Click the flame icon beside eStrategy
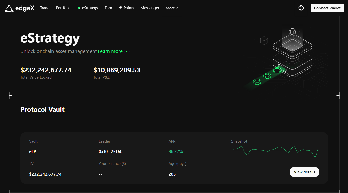The width and height of the screenshot is (348, 193). [79, 8]
